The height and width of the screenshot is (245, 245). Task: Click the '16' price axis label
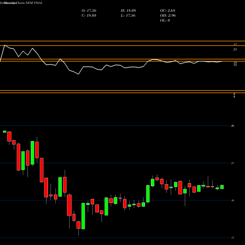pyautogui.click(x=233, y=200)
